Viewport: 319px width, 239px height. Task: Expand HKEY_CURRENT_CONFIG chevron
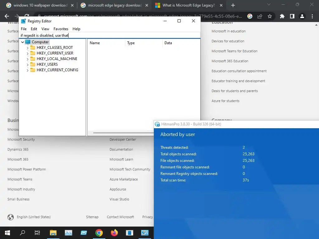coord(27,70)
